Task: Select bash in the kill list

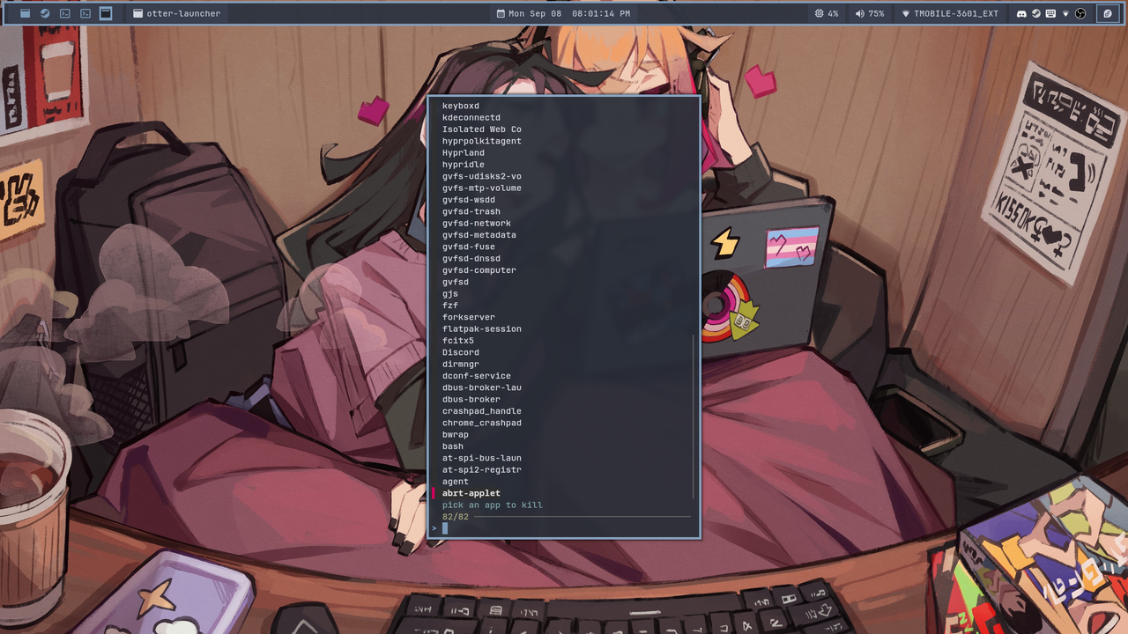Action: tap(453, 446)
